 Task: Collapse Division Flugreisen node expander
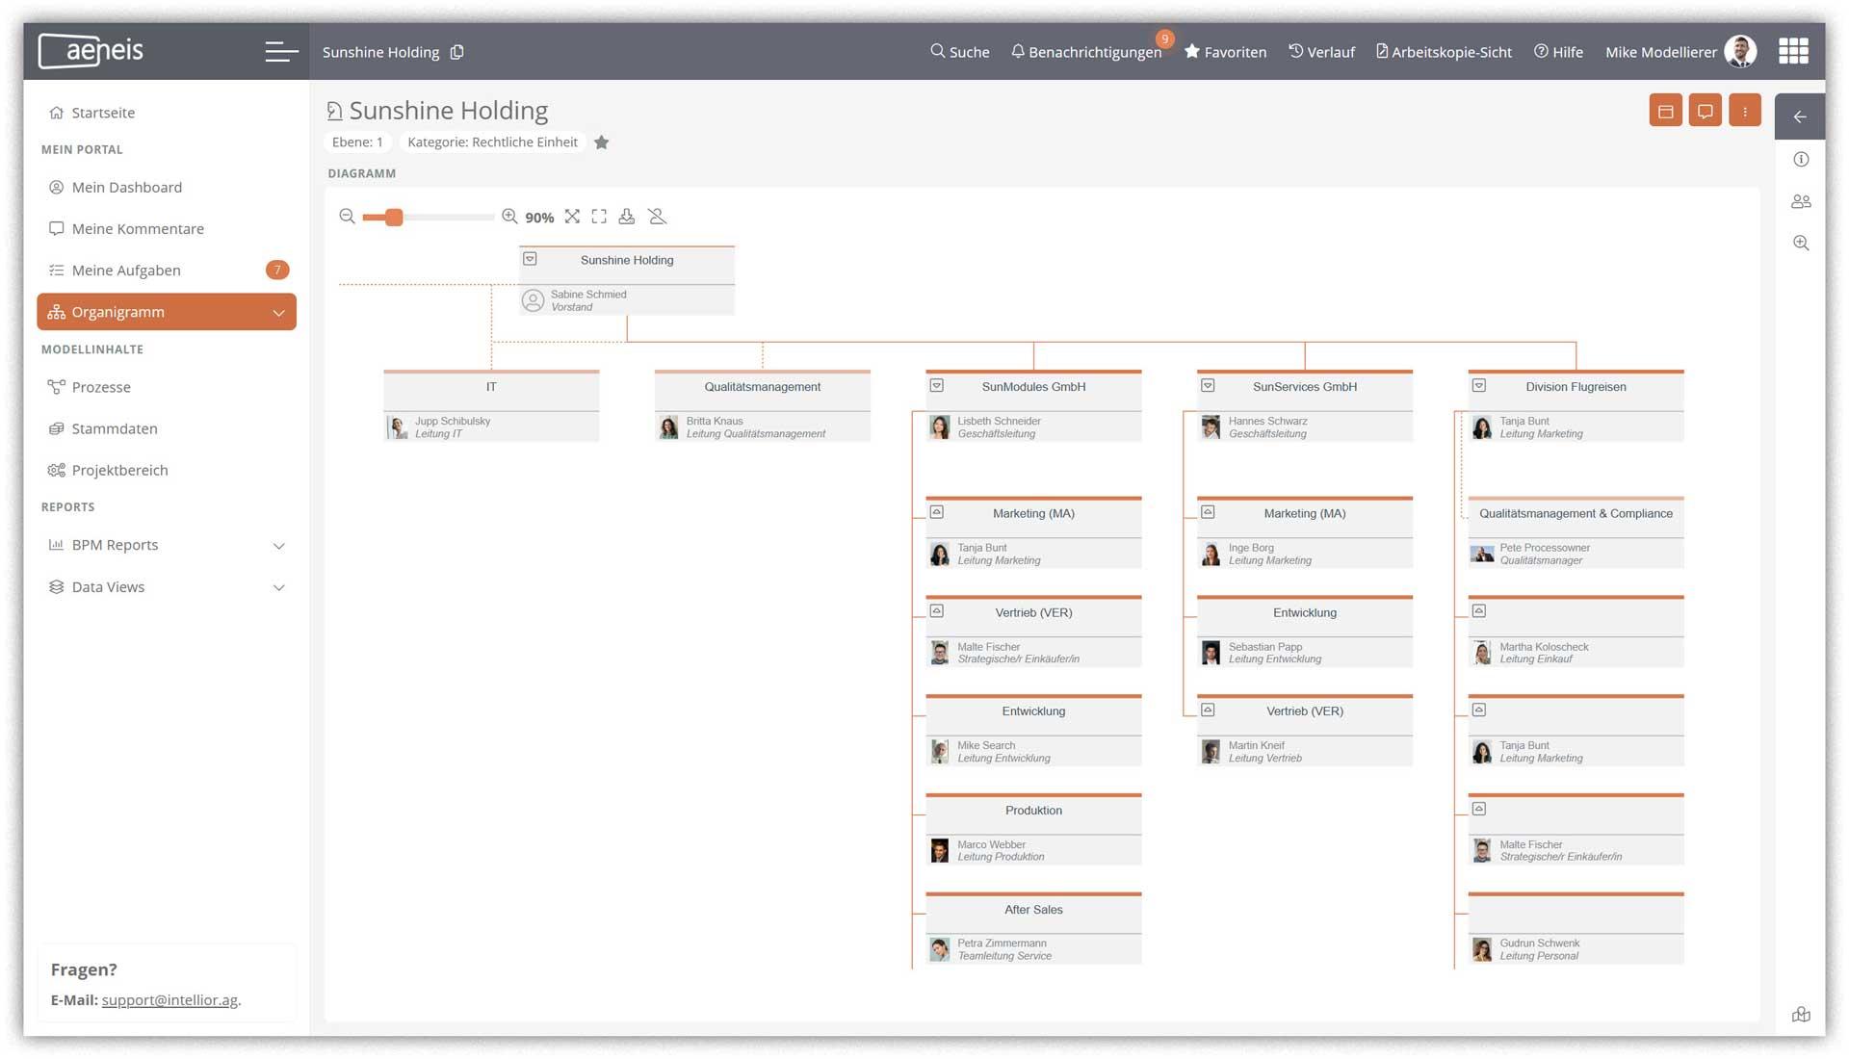(x=1479, y=385)
